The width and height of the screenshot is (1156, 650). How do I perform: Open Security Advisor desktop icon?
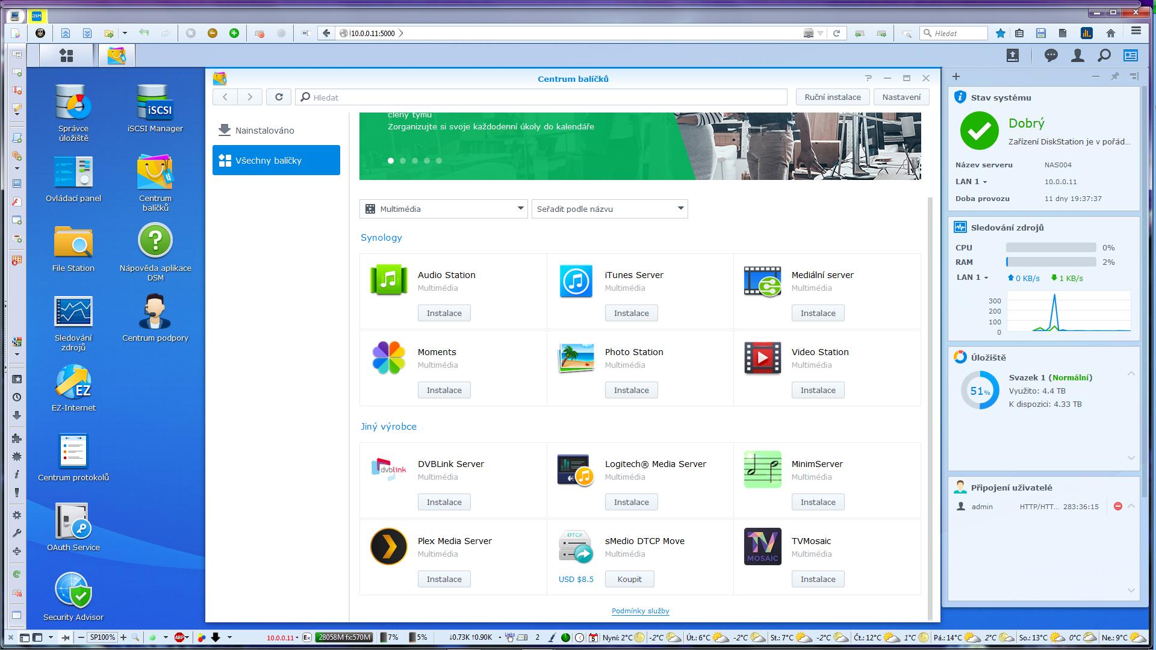73,590
